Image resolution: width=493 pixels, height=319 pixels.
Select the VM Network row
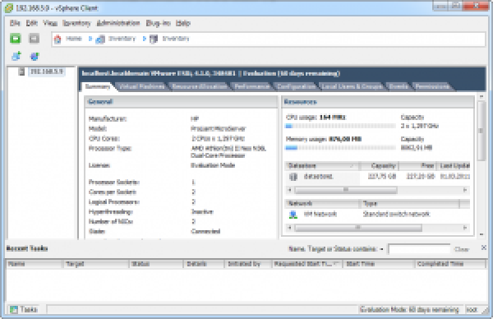377,215
